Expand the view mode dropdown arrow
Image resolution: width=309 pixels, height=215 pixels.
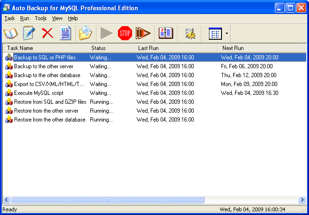(227, 34)
